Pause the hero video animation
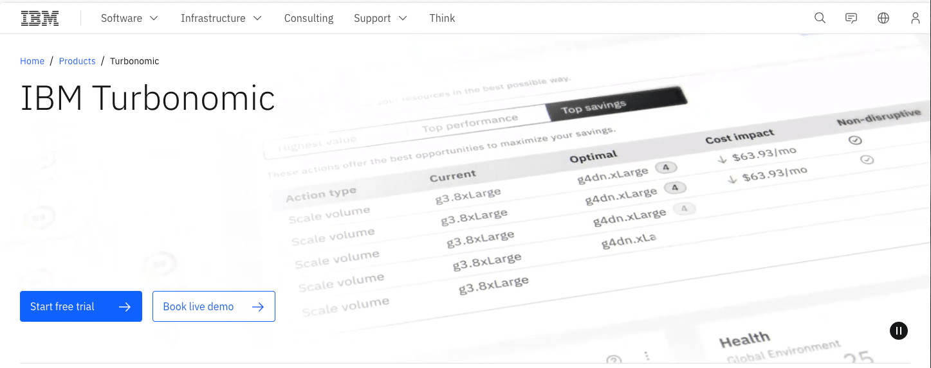Viewport: 931px width, 368px height. [x=899, y=331]
